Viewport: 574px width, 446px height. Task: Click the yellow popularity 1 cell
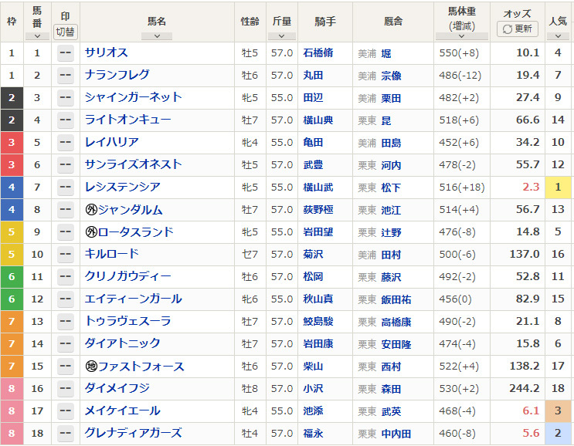(557, 188)
